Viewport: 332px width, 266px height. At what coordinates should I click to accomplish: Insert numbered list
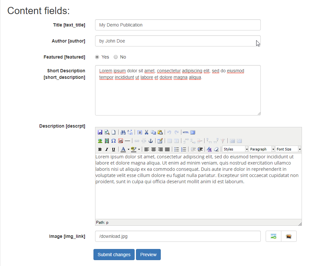[184, 149]
